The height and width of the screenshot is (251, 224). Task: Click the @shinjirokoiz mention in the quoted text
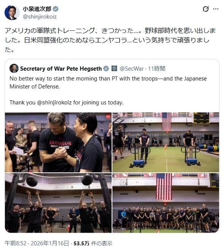click(x=54, y=103)
